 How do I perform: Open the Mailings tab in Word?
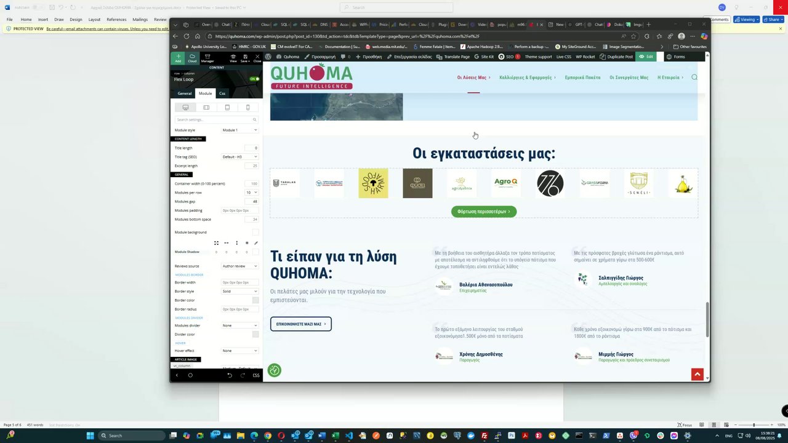140,20
